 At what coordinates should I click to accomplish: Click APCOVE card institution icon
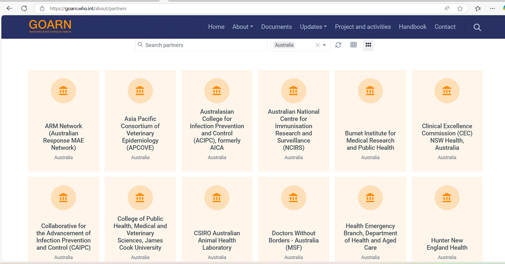point(140,91)
